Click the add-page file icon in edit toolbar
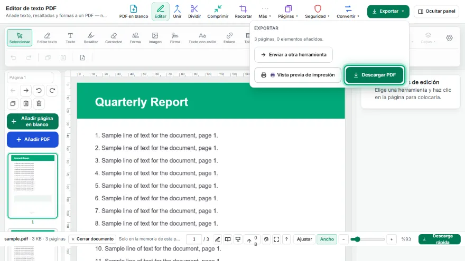This screenshot has height=261, width=465. [82, 57]
